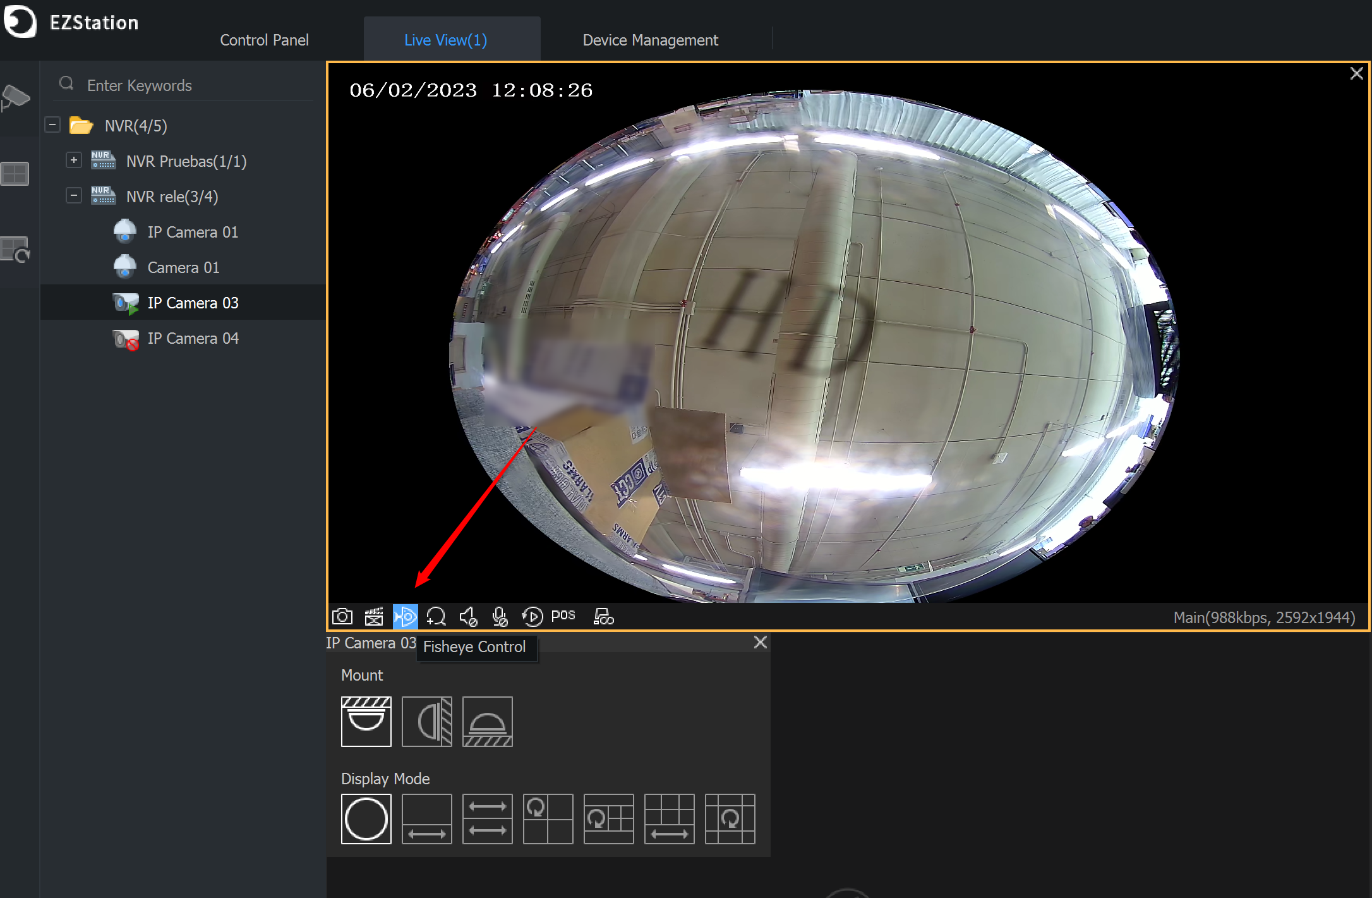Choose the circular fisheye display mode
This screenshot has height=898, width=1372.
tap(366, 819)
